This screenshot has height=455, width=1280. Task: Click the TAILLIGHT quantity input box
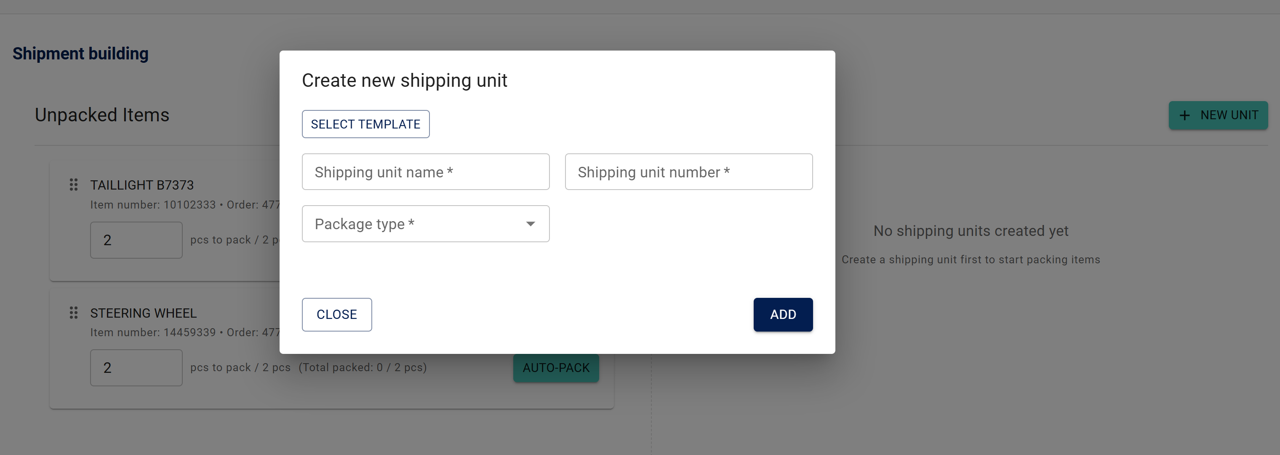[x=136, y=240]
